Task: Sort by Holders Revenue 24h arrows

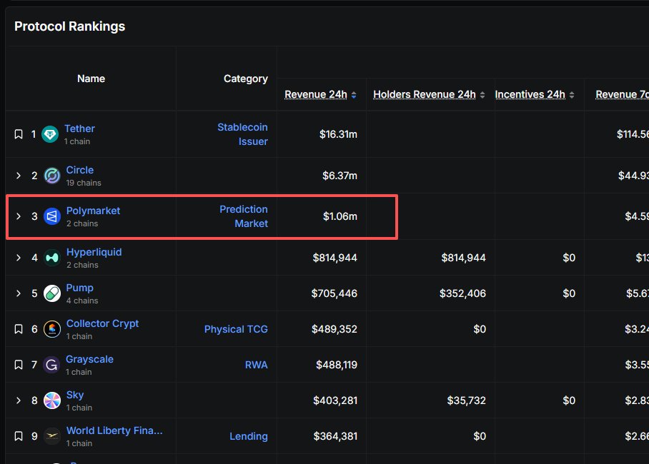Action: click(482, 95)
